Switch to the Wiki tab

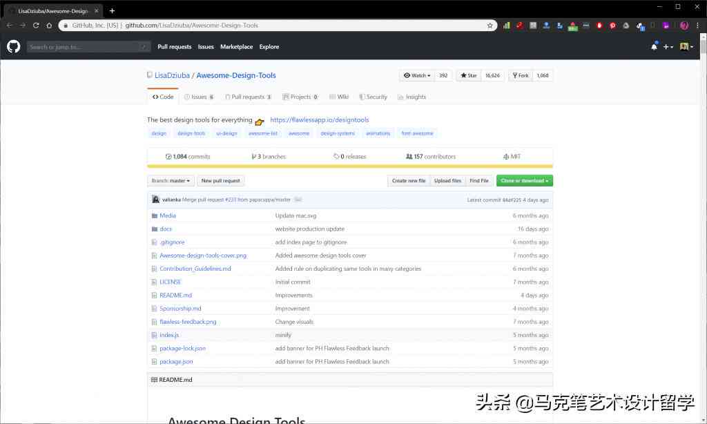[338, 97]
